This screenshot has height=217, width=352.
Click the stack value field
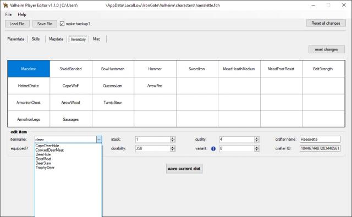[x=153, y=140]
